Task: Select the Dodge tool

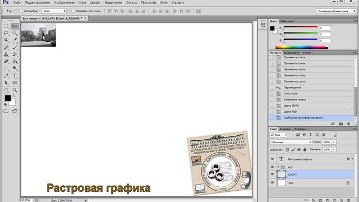Action: click(x=15, y=68)
